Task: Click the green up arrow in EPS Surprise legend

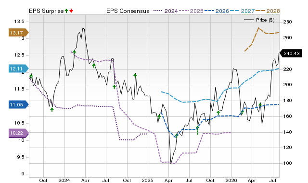Action: pos(66,11)
